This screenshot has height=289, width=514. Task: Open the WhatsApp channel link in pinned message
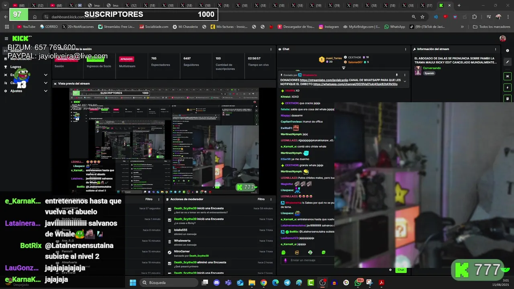(355, 84)
